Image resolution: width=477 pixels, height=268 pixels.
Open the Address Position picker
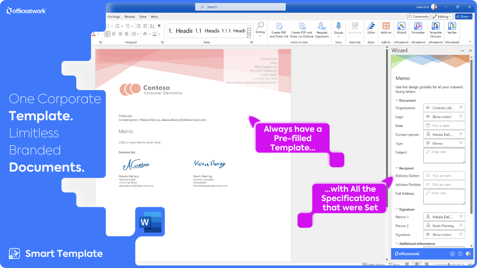444,185
